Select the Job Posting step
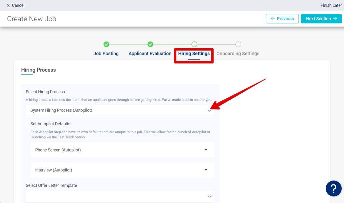Screen dimensions: 344x203 [106, 53]
